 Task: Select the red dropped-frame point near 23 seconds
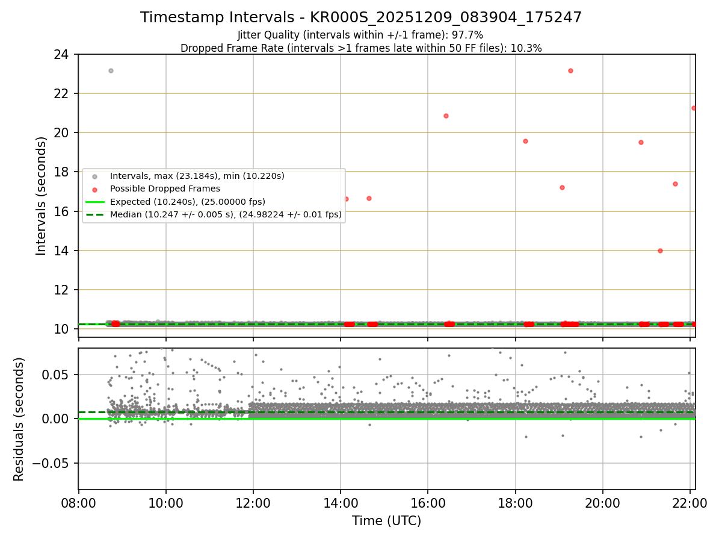[570, 70]
